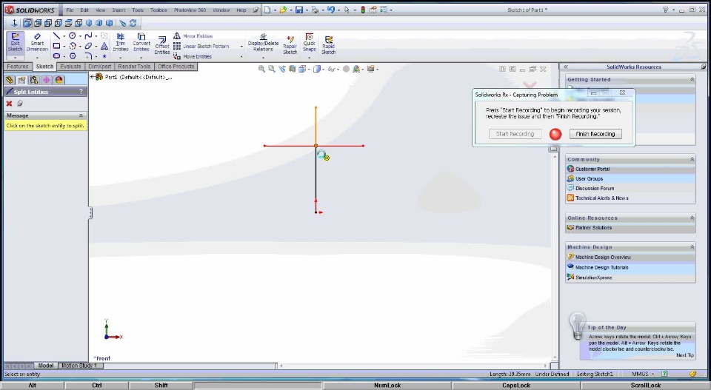This screenshot has width=711, height=390.
Task: Open the Move Entities dropdown arrow
Action: (x=241, y=57)
